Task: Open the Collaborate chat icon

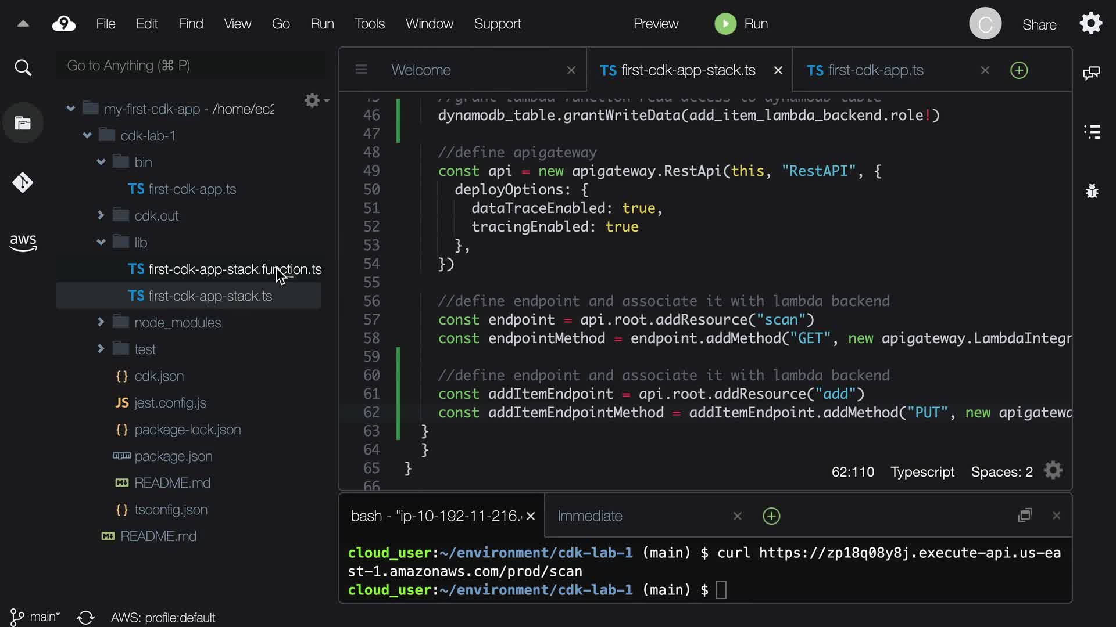Action: point(1092,73)
